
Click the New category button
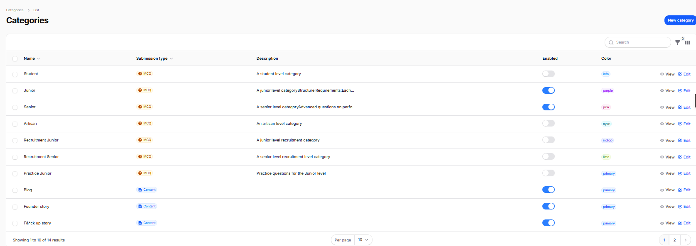tap(680, 20)
